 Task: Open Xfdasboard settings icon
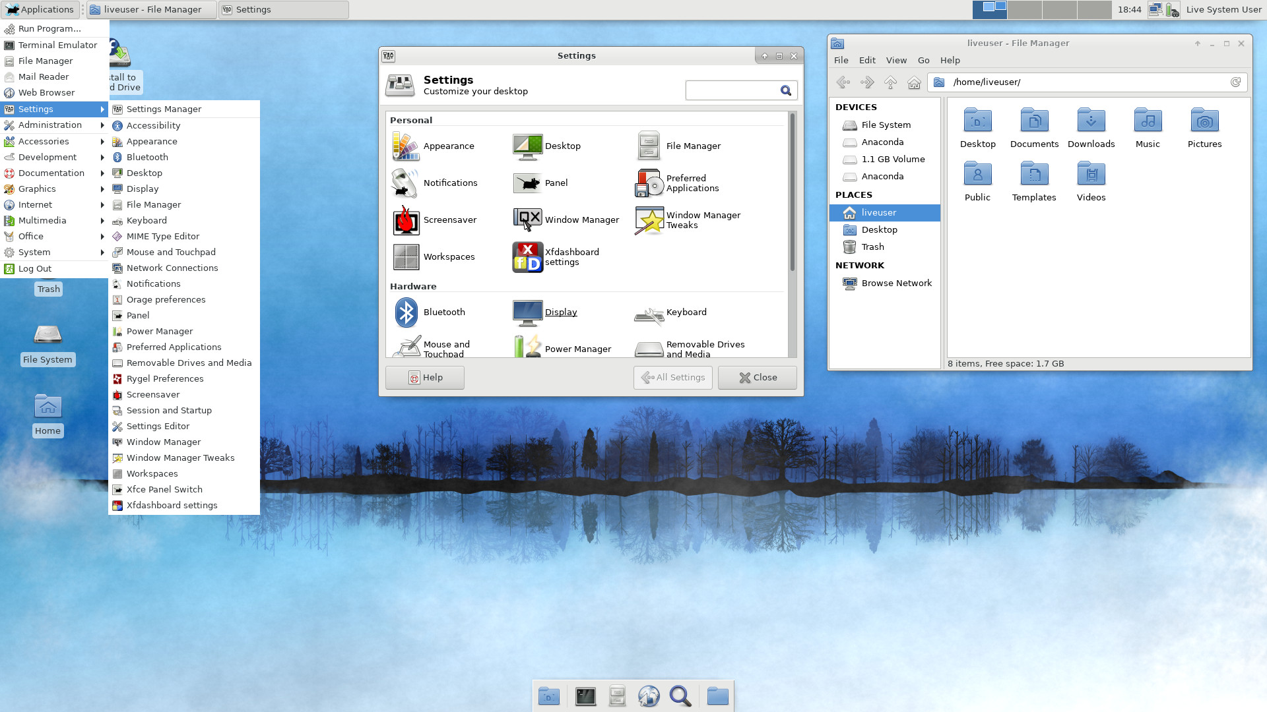click(525, 256)
